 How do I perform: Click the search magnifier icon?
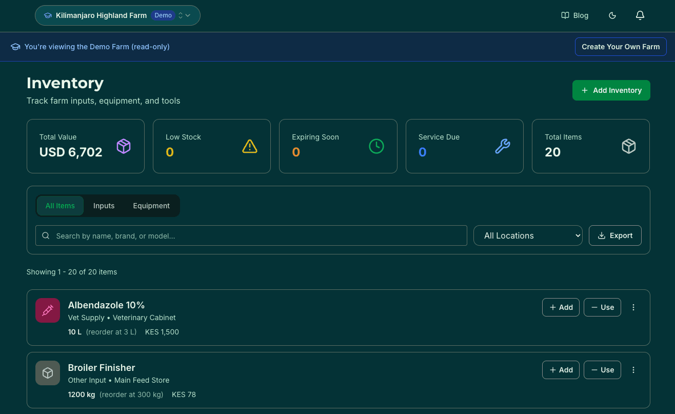point(46,235)
